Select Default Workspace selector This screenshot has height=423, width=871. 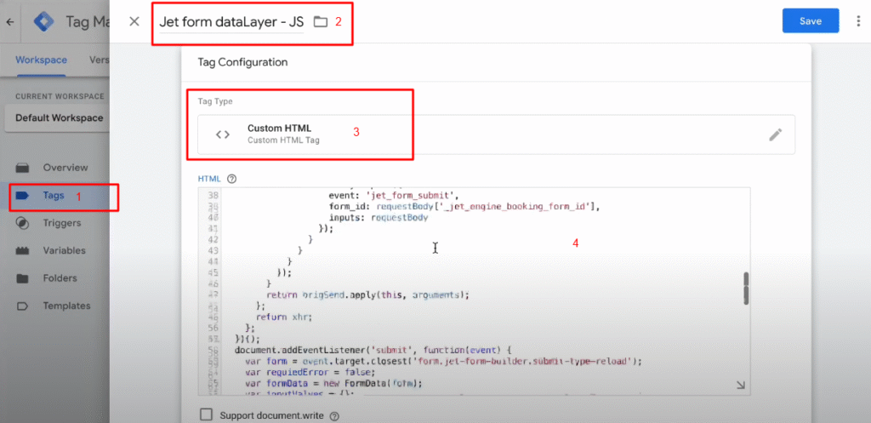coord(59,117)
